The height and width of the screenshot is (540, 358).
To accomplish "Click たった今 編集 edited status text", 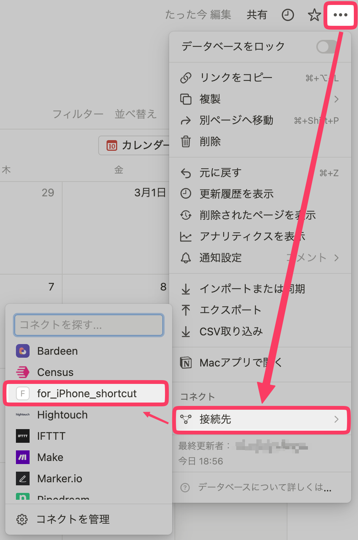I will tap(198, 15).
